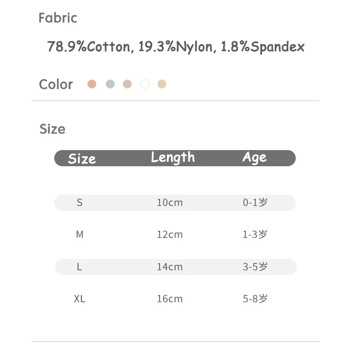Viewport: 350px width, 350px height.
Task: Click the Size section heading
Action: (x=52, y=129)
